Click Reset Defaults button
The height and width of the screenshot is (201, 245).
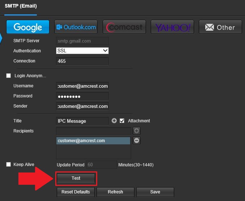76,192
